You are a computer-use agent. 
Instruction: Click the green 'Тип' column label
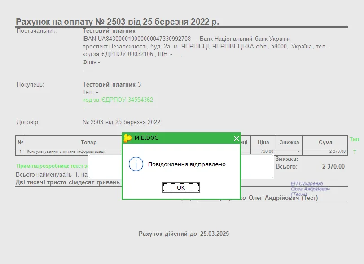354,139
